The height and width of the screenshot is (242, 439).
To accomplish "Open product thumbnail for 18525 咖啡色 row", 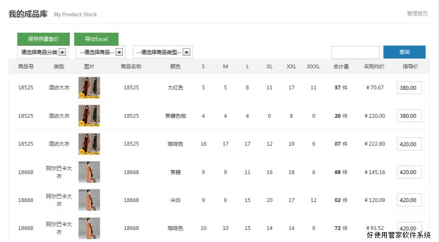I will [89, 143].
